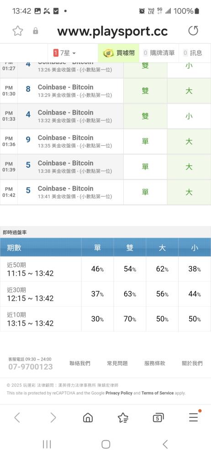The image size is (211, 457).
Task: Tap the browser back arrow
Action: (x=17, y=418)
